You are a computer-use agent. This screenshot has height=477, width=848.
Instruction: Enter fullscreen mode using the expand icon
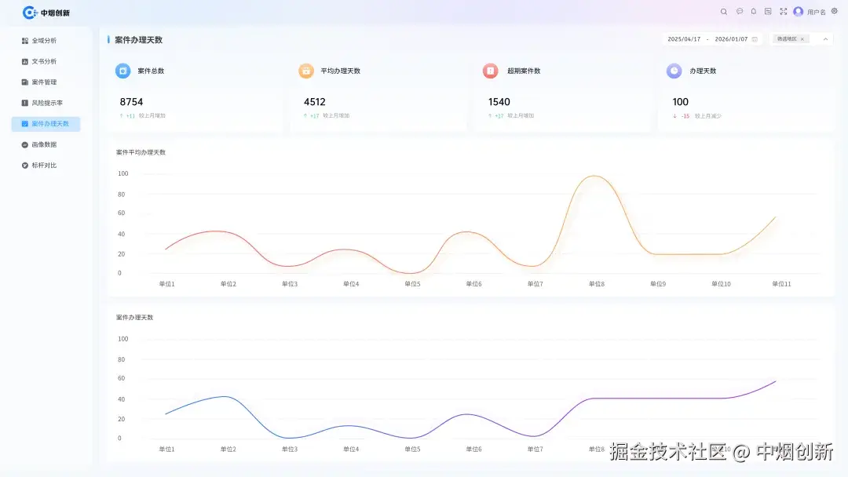click(x=783, y=12)
